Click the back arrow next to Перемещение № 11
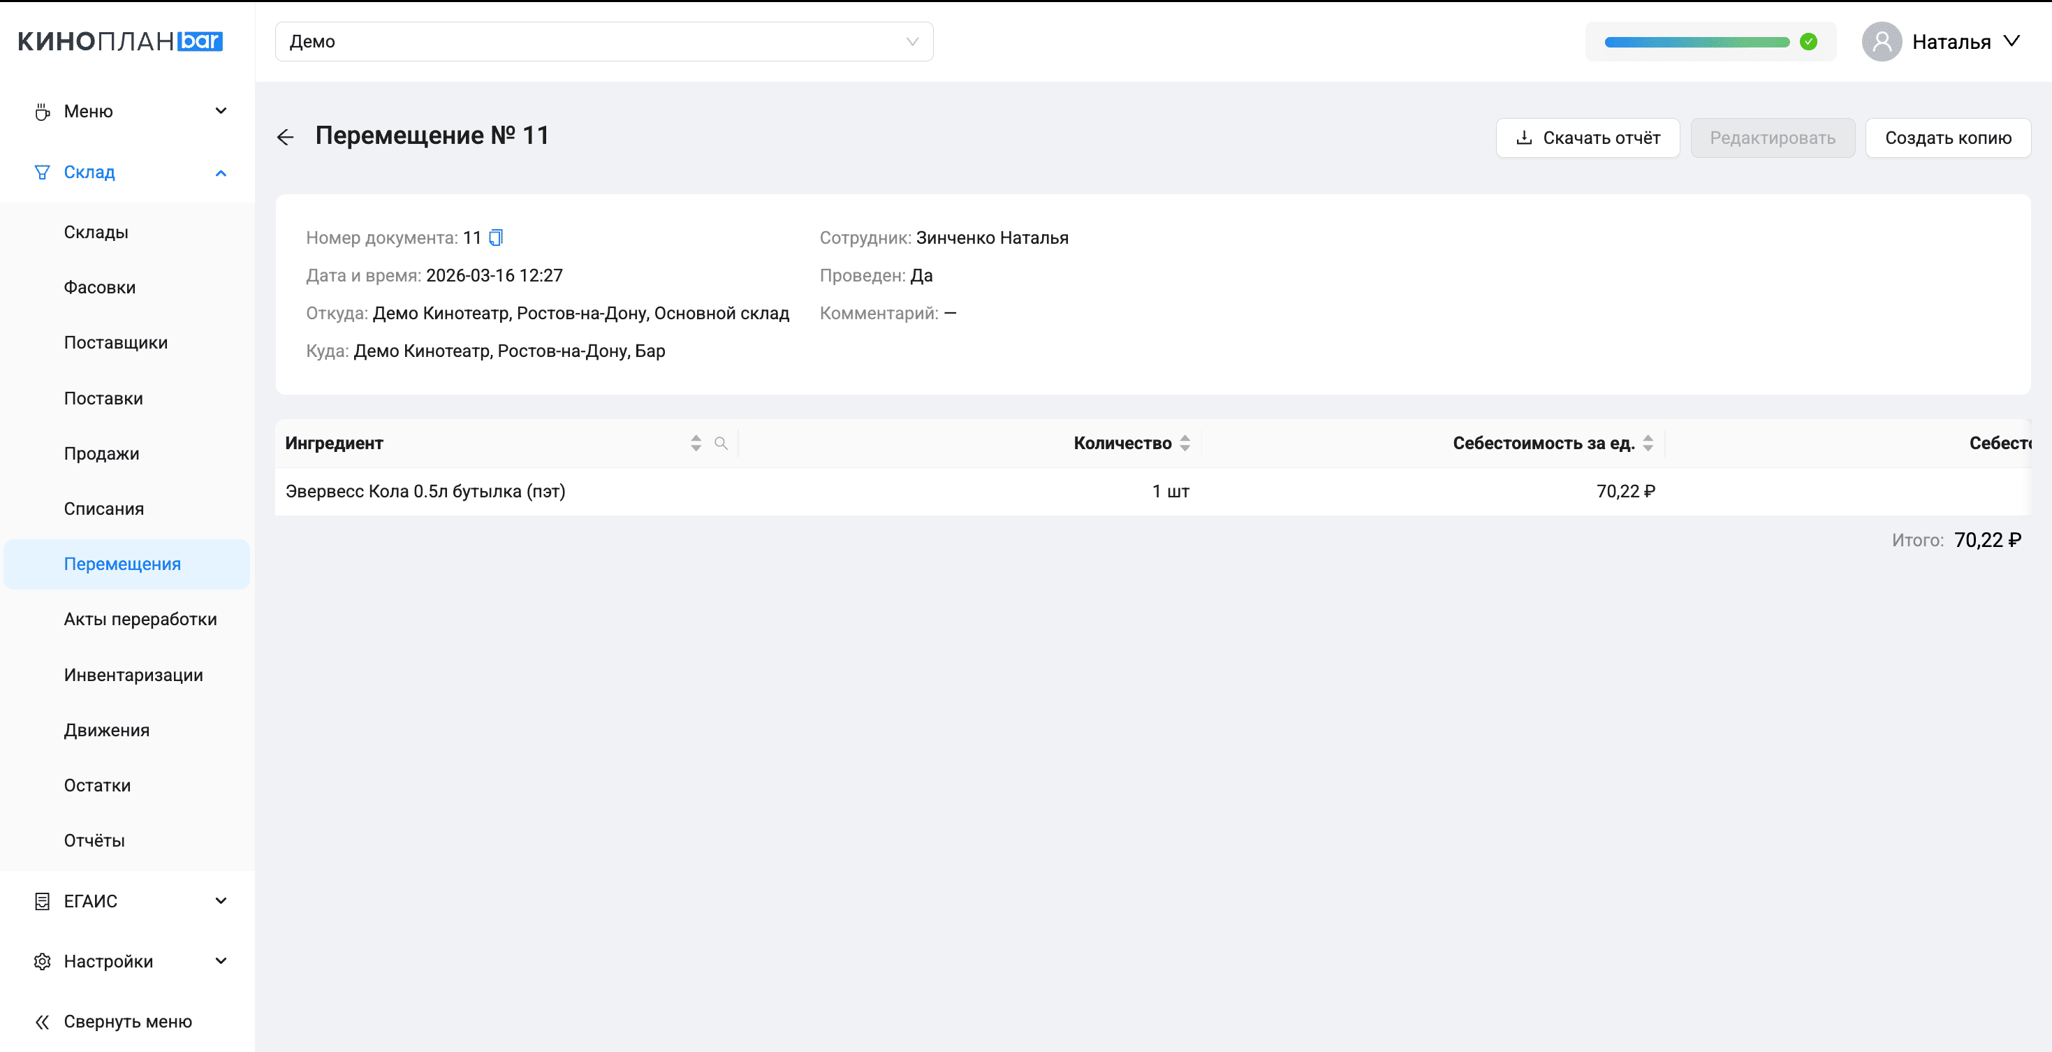This screenshot has height=1052, width=2052. click(x=285, y=137)
